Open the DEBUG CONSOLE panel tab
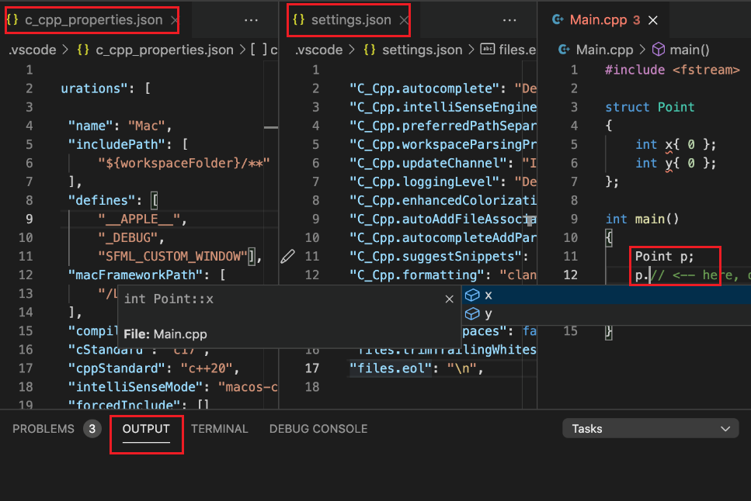This screenshot has height=501, width=751. coord(318,429)
